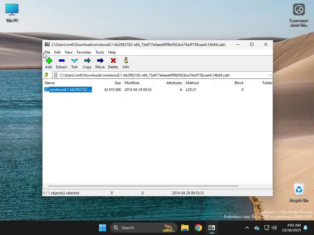Open the Tools menu
Viewport: 314px width, 235px height.
(100, 52)
